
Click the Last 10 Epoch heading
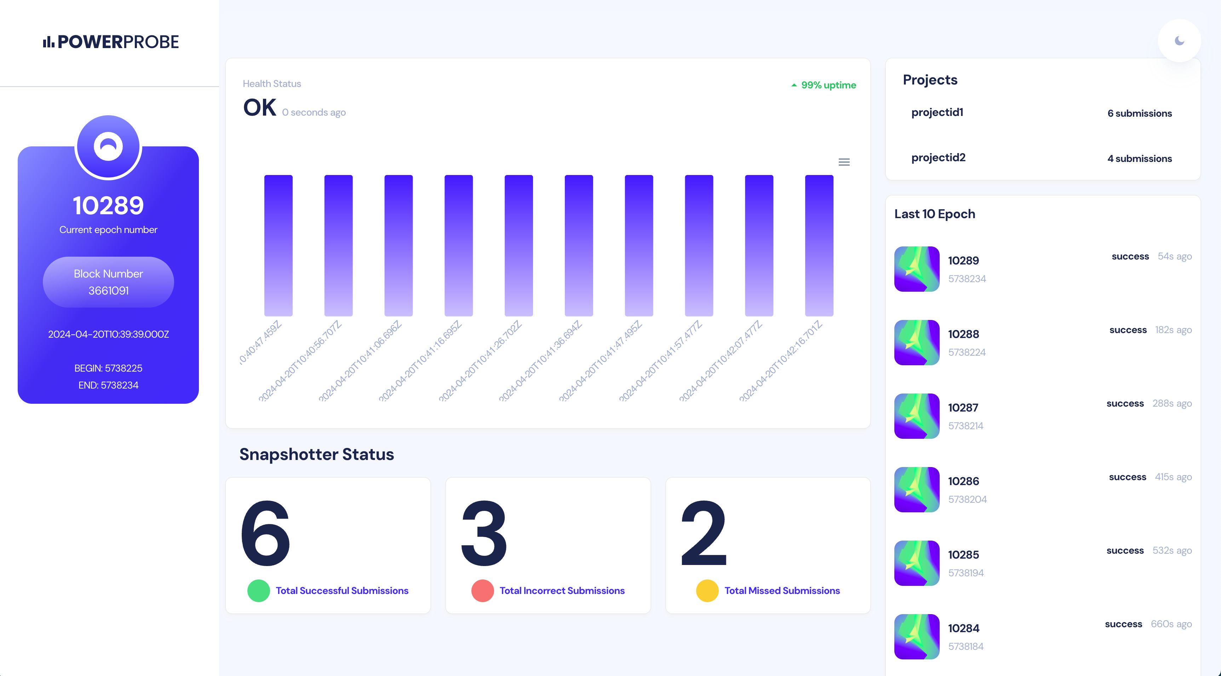pyautogui.click(x=935, y=214)
